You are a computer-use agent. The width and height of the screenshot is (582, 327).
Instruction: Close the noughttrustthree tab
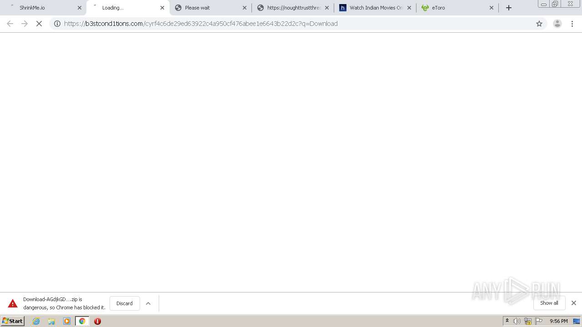coord(327,8)
